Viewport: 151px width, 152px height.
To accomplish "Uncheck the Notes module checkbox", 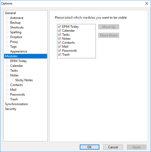I will click(x=59, y=39).
